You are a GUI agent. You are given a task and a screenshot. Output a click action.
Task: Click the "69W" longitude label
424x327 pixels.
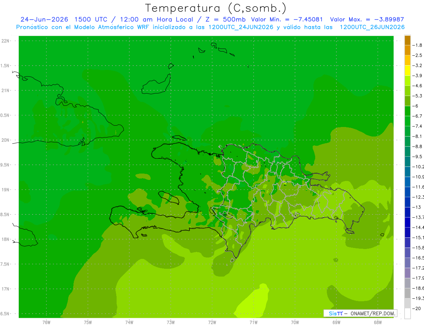pos(336,323)
